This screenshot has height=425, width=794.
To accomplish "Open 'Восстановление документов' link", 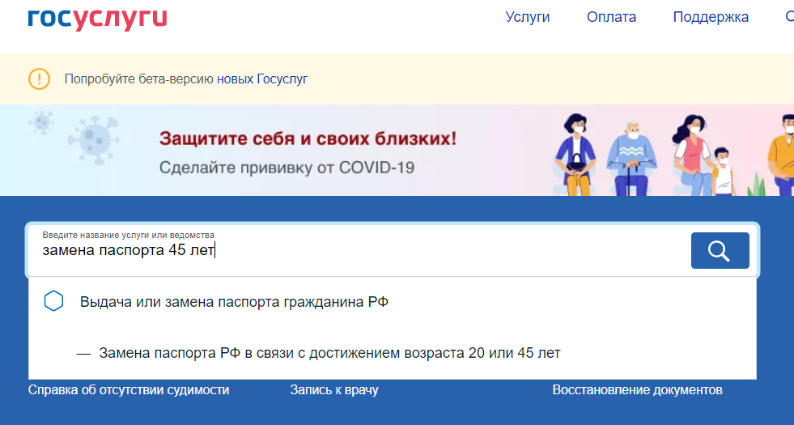I will 637,390.
